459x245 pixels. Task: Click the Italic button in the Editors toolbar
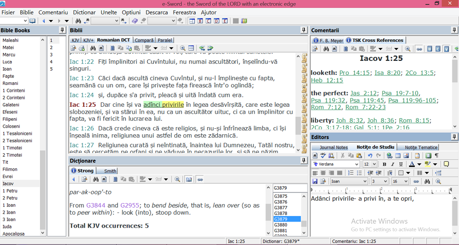tap(392, 164)
